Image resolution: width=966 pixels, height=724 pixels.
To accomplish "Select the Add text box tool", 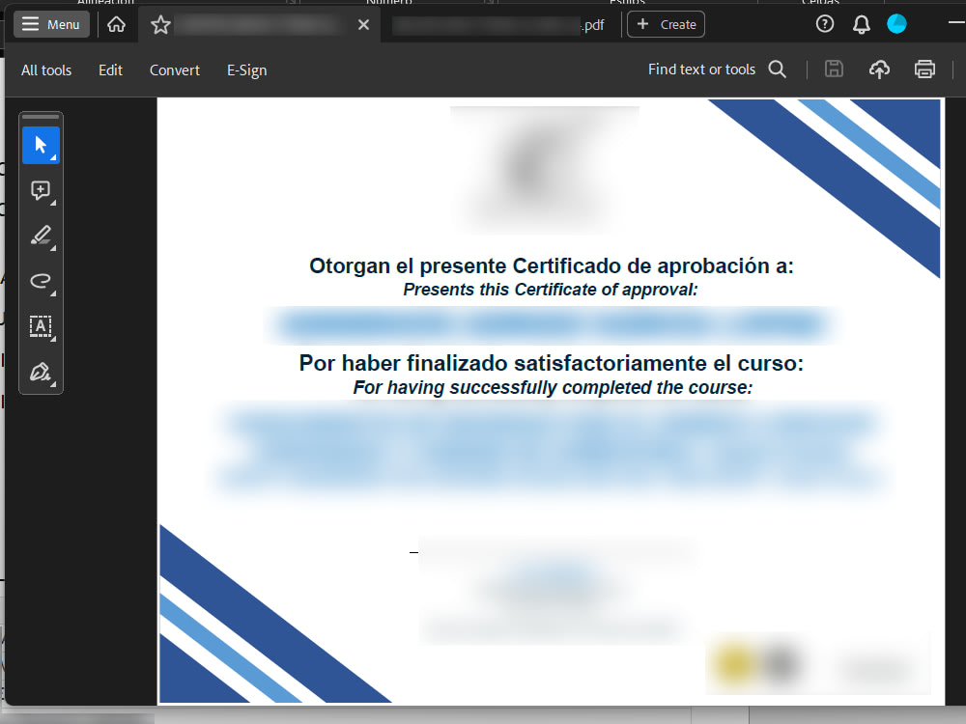I will pos(40,326).
